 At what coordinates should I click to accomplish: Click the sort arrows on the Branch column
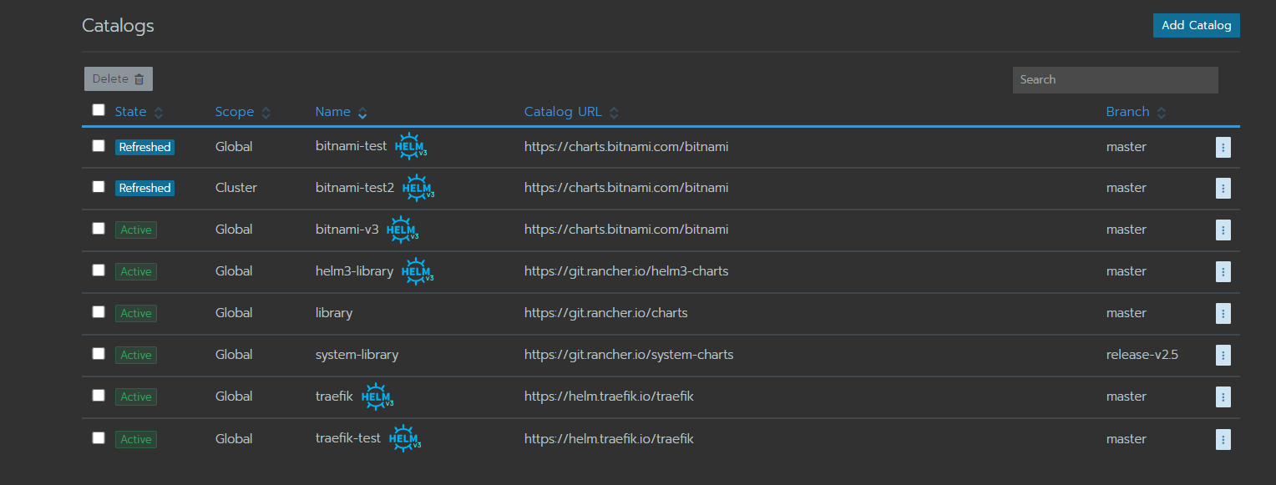tap(1161, 111)
